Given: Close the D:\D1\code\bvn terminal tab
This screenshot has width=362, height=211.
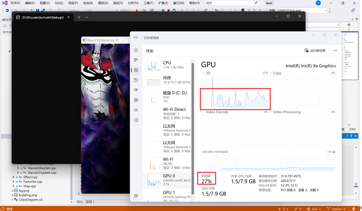Looking at the screenshot, I should pyautogui.click(x=68, y=17).
